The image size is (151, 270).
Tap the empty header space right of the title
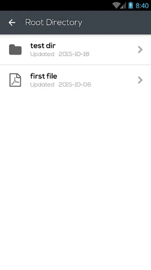[116, 22]
